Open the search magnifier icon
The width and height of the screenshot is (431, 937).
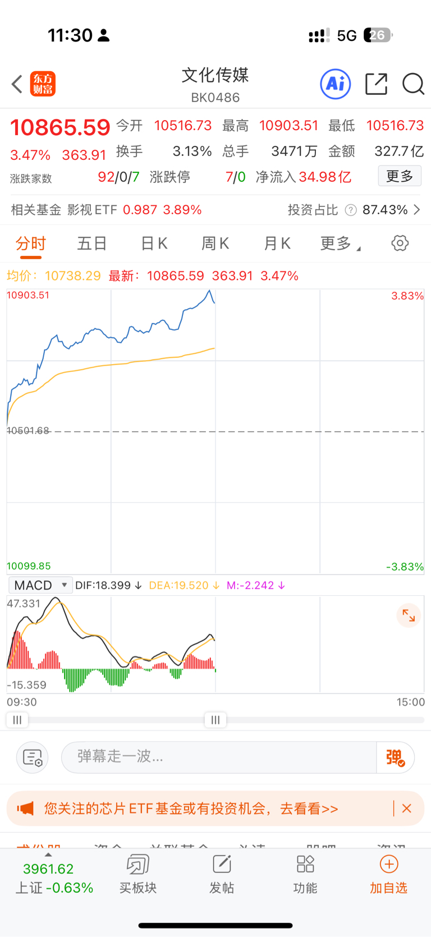[x=413, y=84]
